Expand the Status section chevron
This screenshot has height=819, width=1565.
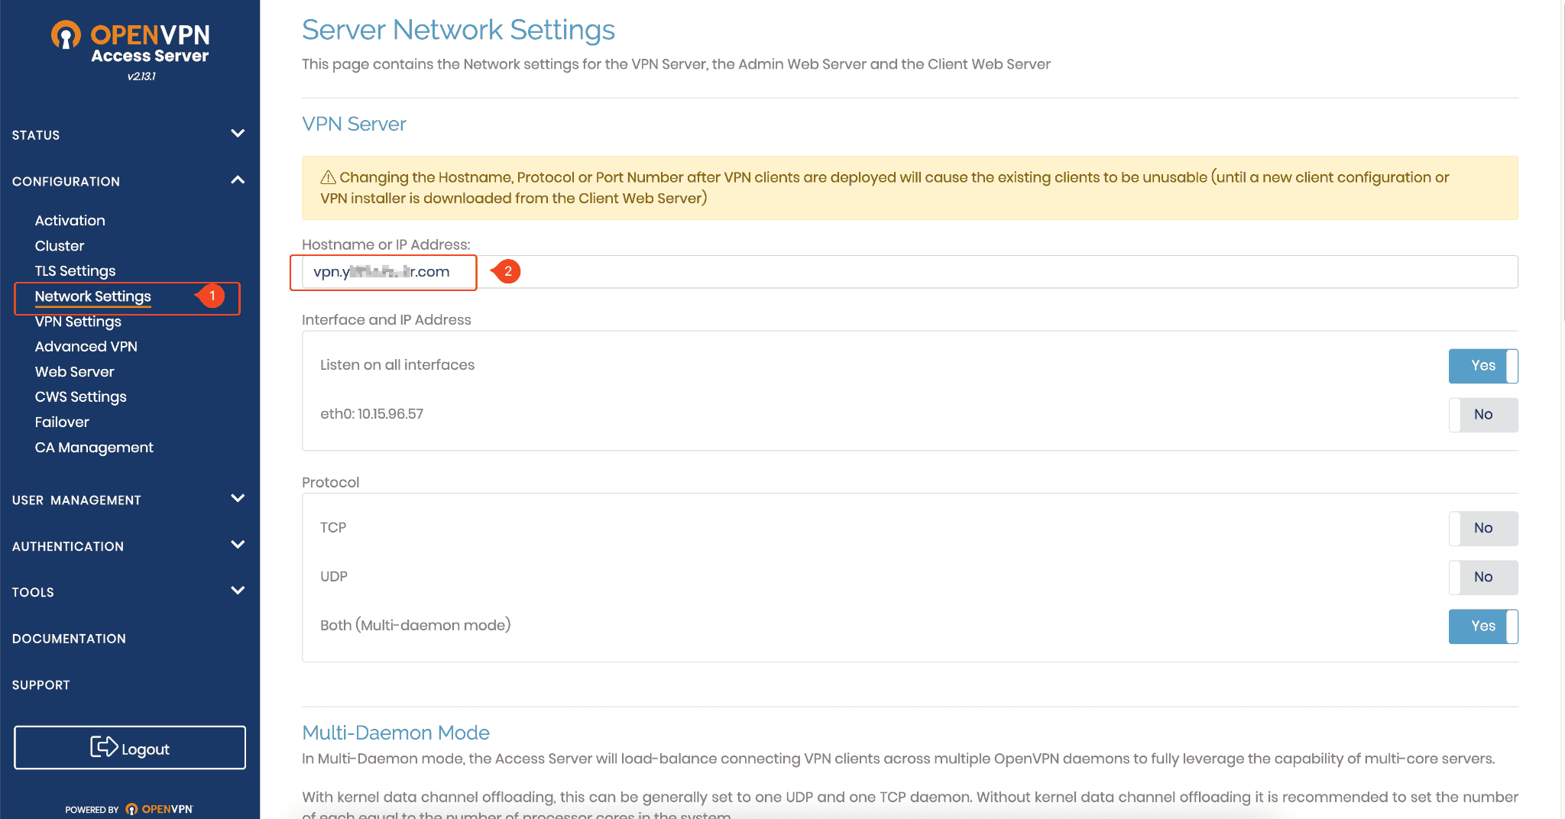(x=238, y=134)
